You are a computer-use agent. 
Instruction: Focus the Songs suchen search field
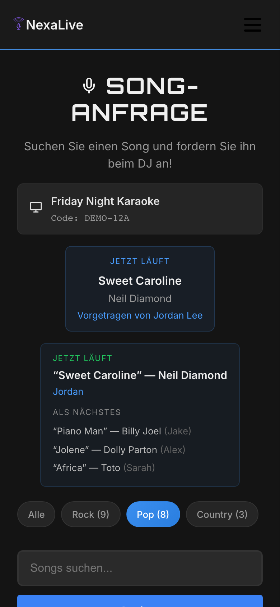click(140, 568)
